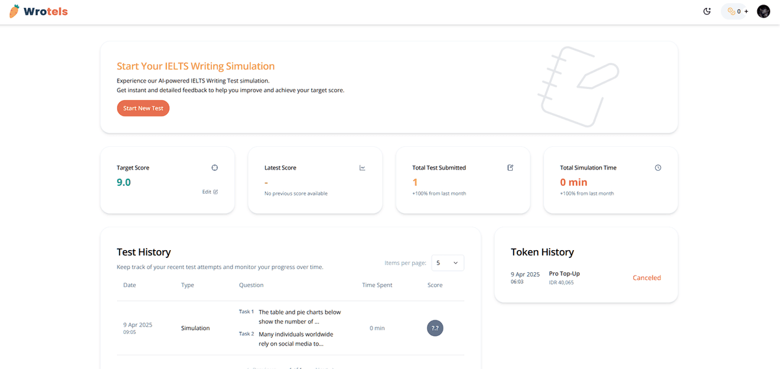Screen dimensions: 780x369
Task: Click the Wrotels brand name text
Action: click(45, 12)
